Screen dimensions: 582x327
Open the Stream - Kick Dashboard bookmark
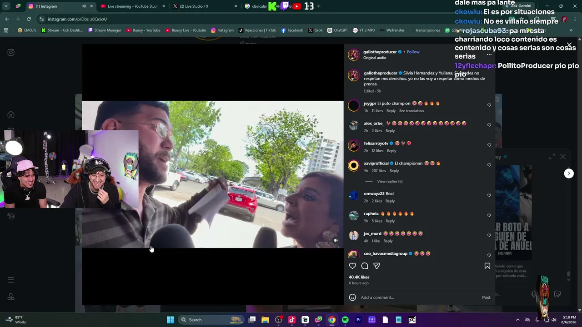point(62,30)
